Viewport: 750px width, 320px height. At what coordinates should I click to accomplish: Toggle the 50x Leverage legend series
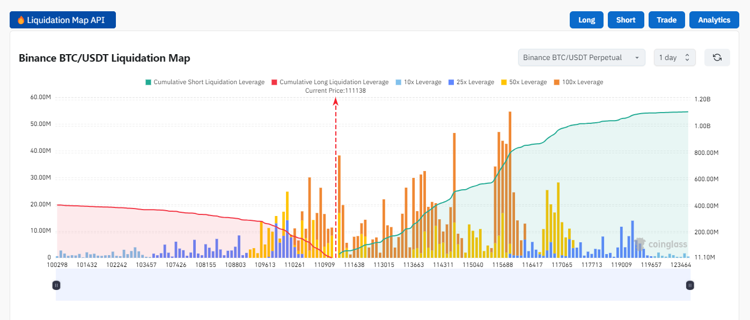[524, 82]
